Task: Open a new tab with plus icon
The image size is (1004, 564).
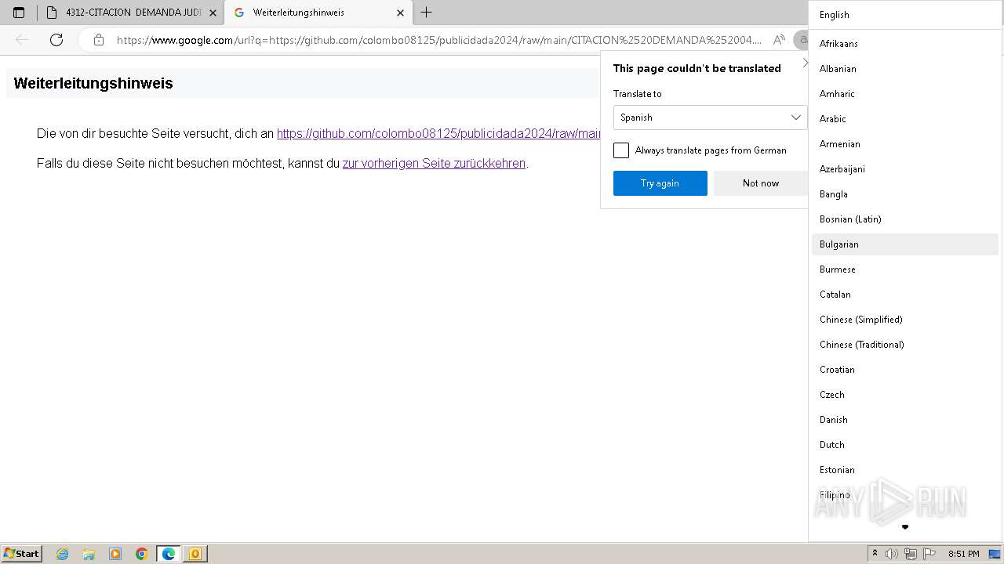Action: (426, 13)
